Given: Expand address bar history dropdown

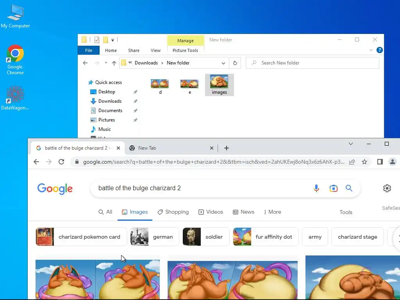Looking at the screenshot, I should pos(223,63).
